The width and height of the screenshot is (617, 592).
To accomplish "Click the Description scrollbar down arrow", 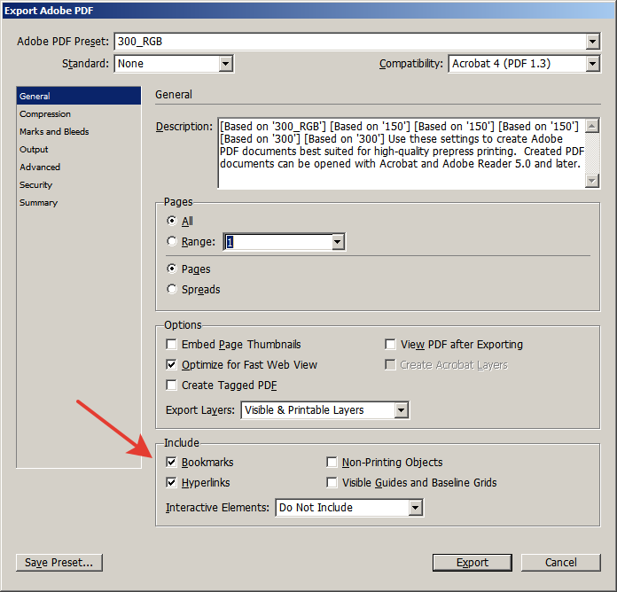I will [x=592, y=181].
